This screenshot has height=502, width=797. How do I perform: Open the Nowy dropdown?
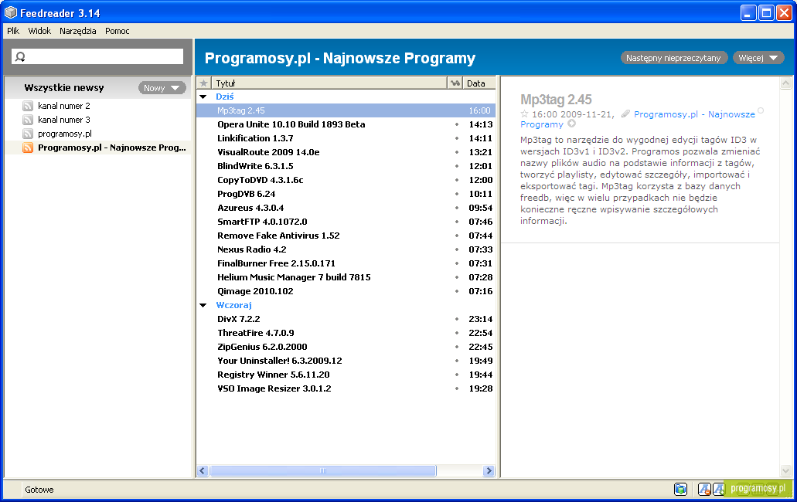tap(162, 88)
